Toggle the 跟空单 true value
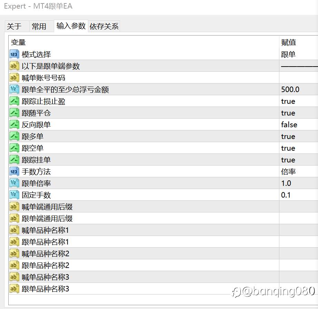Screen dimensions: 318x309 288,148
